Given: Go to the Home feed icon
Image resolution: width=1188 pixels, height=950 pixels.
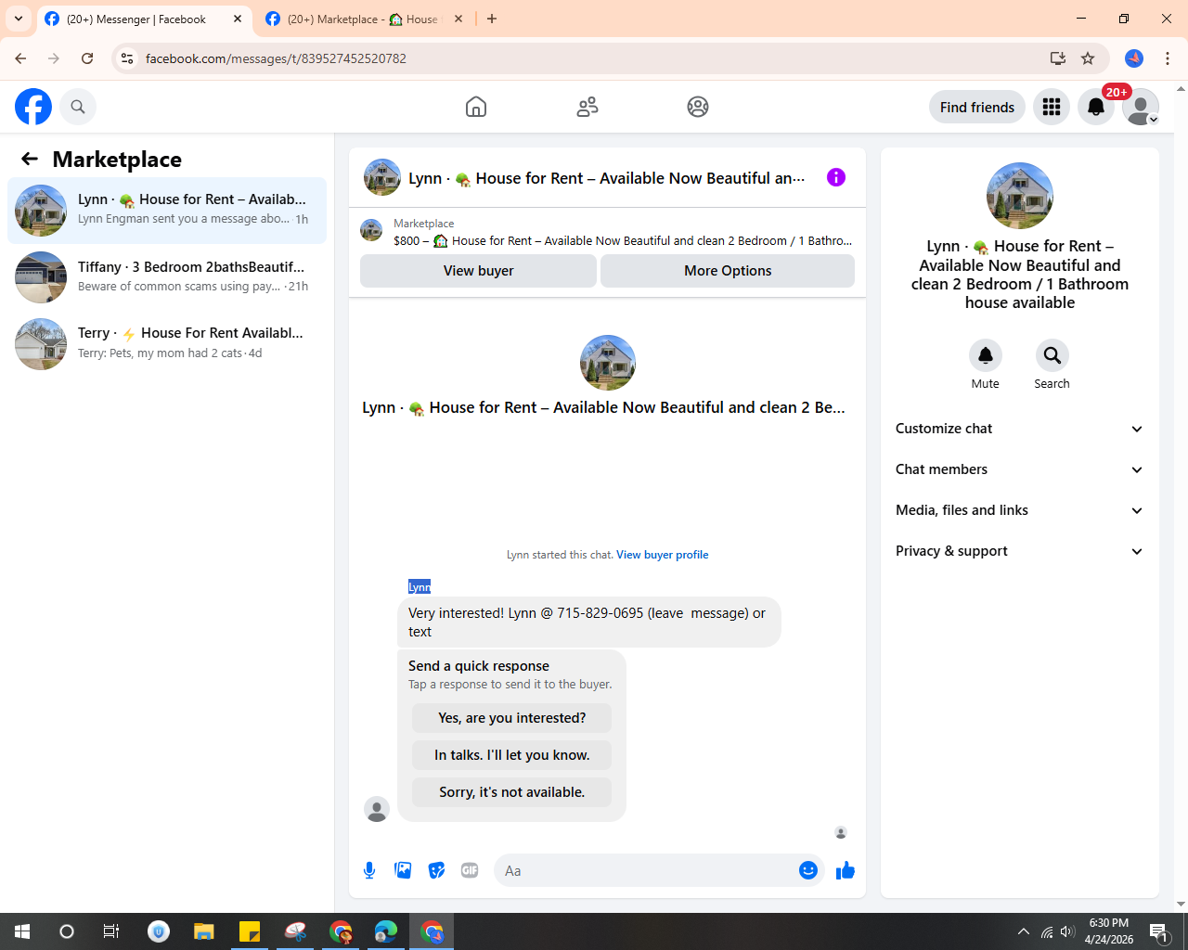Looking at the screenshot, I should (x=476, y=107).
